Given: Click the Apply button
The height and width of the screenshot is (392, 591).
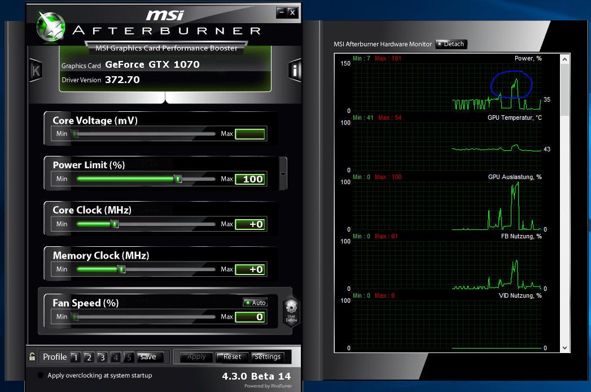Looking at the screenshot, I should 196,357.
